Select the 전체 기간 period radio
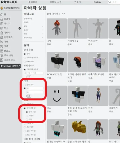Viewport: 120px width, 143px height. pos(27,112)
